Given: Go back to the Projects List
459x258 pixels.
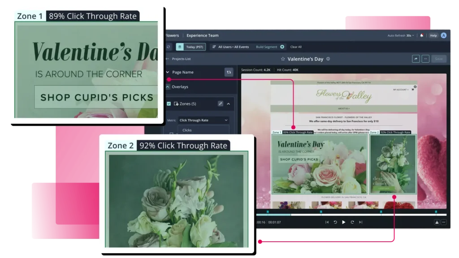Looking at the screenshot, I should pyautogui.click(x=178, y=59).
